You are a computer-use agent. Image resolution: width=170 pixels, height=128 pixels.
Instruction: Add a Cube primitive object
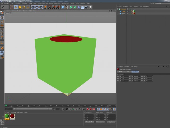click(x=63, y=7)
